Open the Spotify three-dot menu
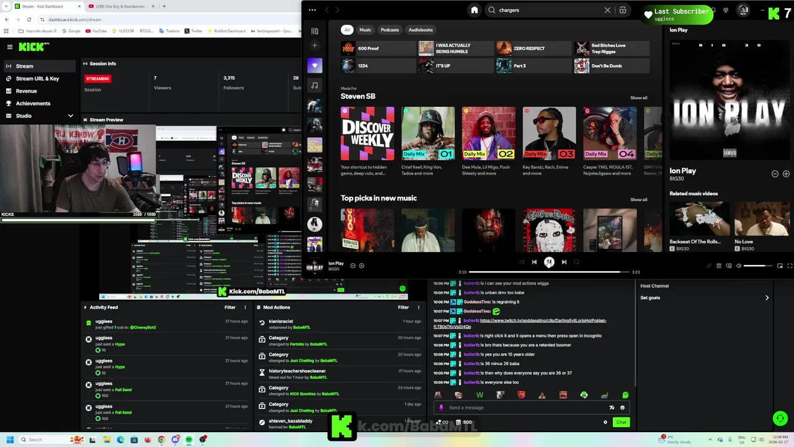 (x=312, y=10)
